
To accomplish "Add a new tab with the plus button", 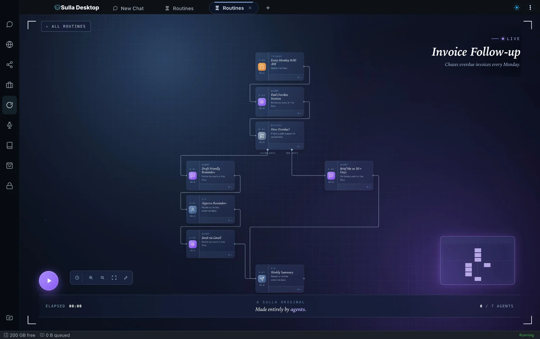I will 268,8.
